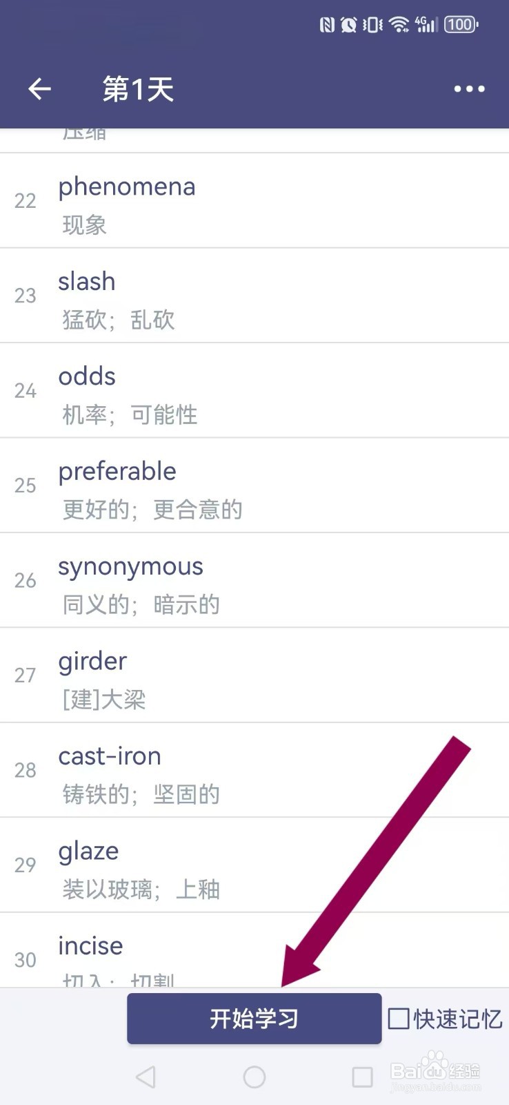Enable the 快速记忆 checkbox
Viewport: 509px width, 1105px height.
pyautogui.click(x=399, y=1019)
